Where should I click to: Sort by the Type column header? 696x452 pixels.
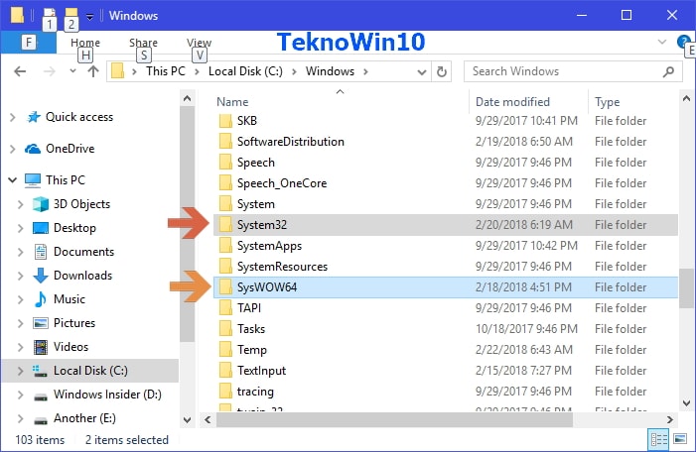tap(608, 102)
